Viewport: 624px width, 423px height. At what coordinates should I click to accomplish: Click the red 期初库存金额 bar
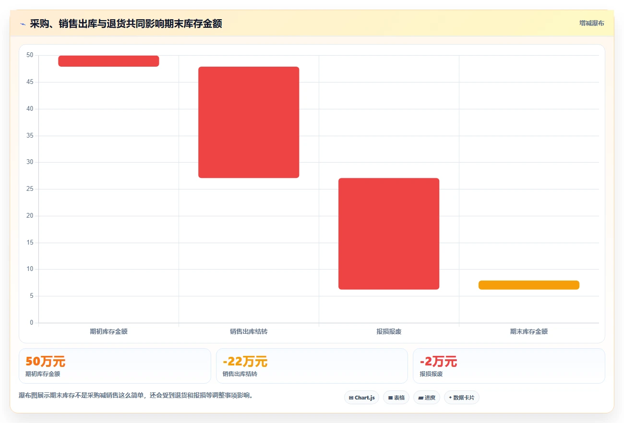[108, 61]
